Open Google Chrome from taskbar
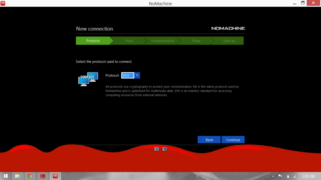 pos(30,176)
